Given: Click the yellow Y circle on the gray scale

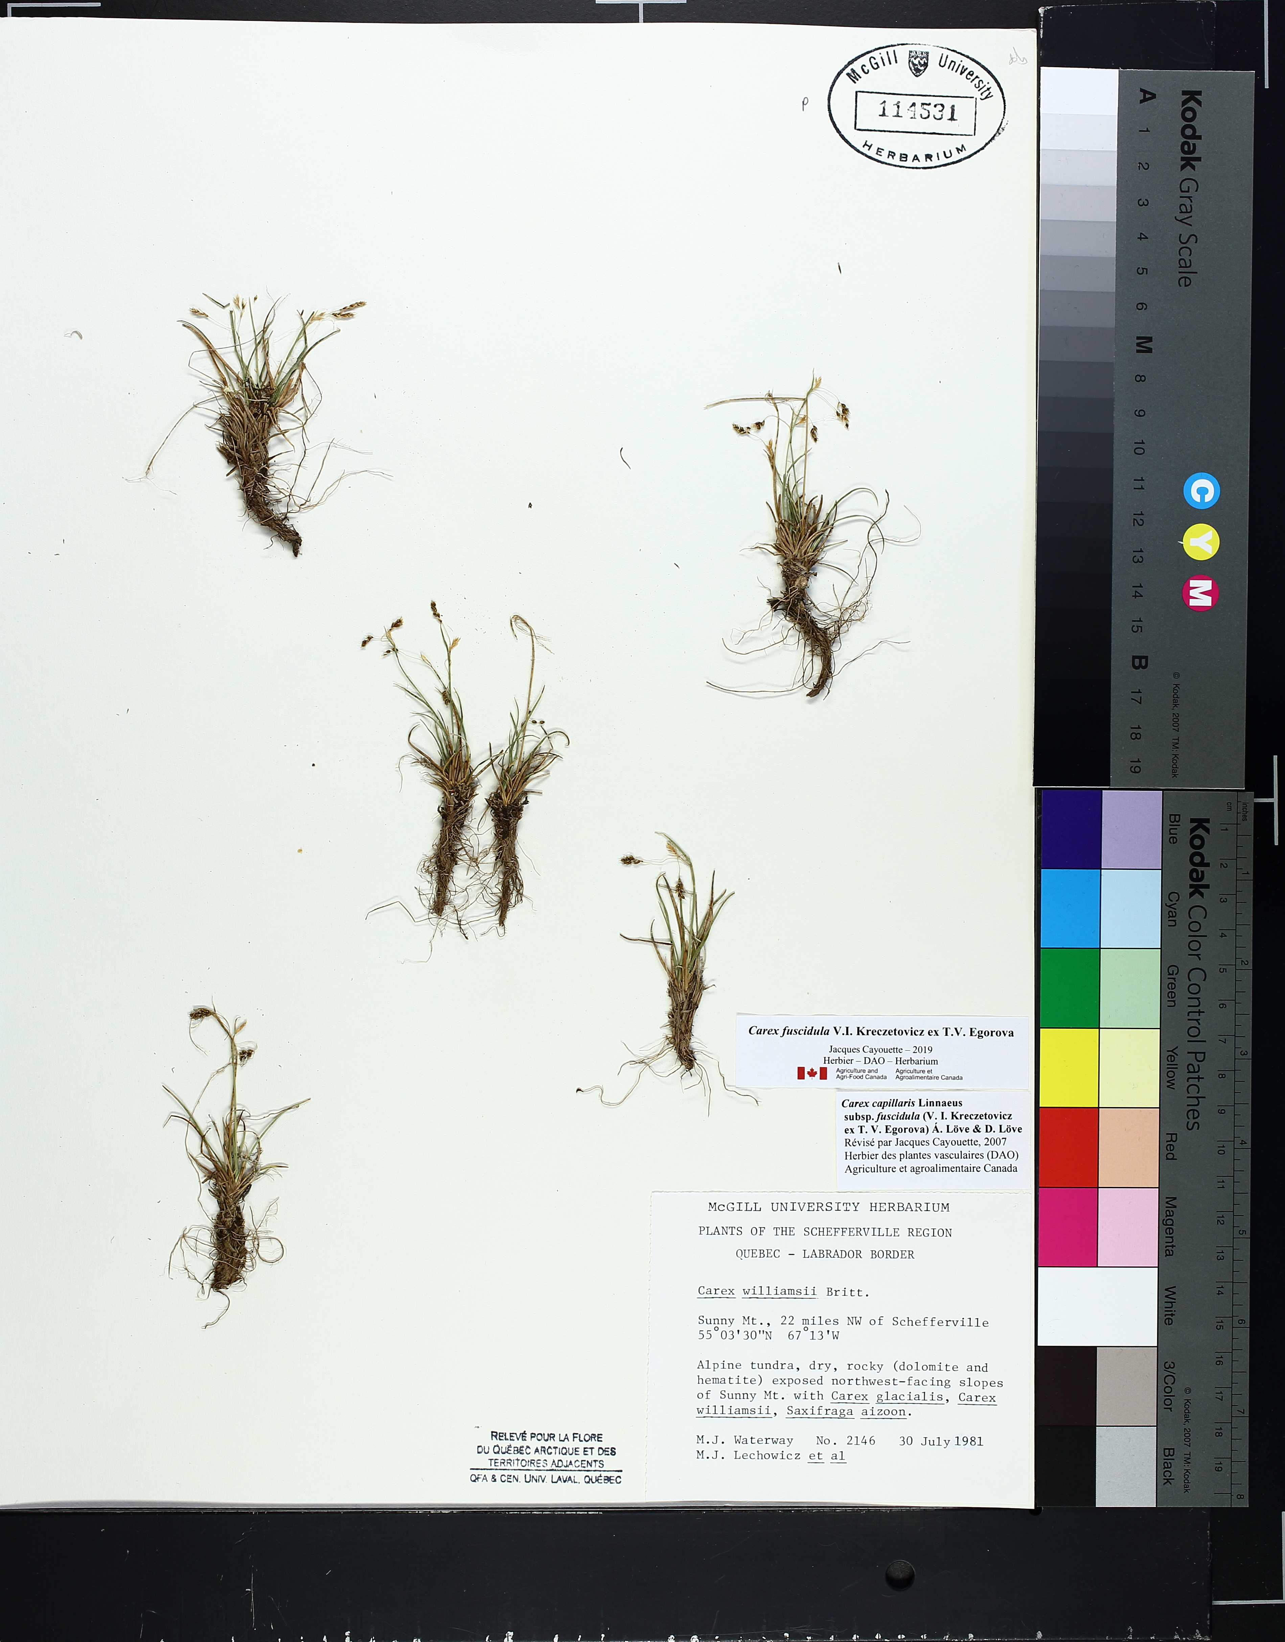Looking at the screenshot, I should point(1201,543).
